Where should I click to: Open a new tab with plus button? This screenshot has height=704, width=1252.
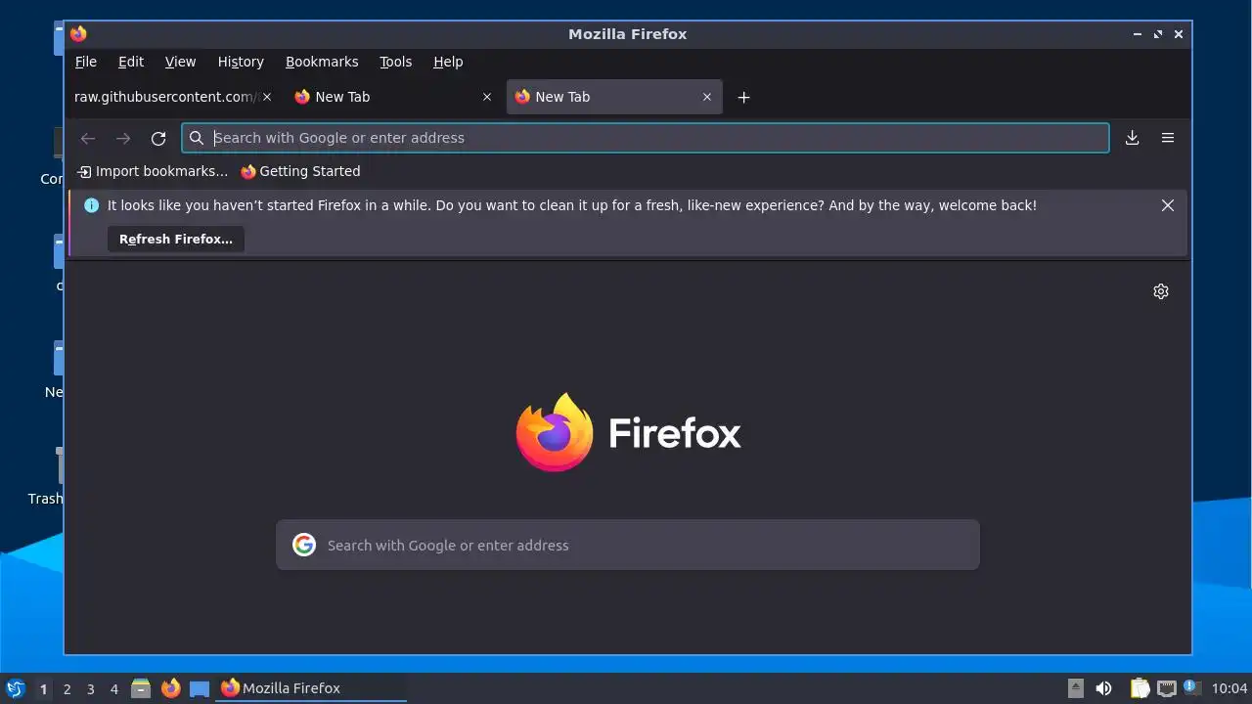[743, 97]
